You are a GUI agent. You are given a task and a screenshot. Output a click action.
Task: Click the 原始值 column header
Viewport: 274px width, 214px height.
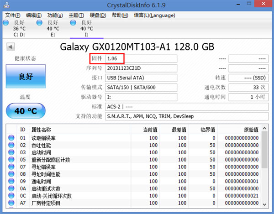pos(239,130)
